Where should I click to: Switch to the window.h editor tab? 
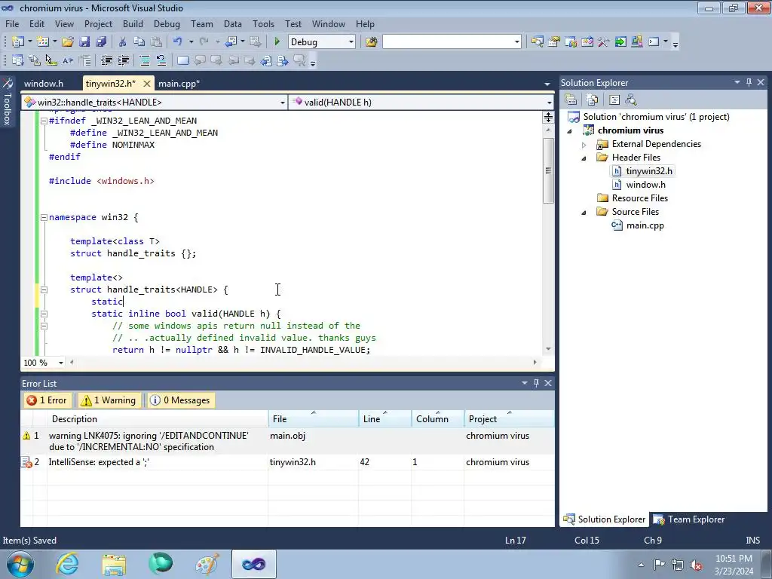pyautogui.click(x=44, y=83)
